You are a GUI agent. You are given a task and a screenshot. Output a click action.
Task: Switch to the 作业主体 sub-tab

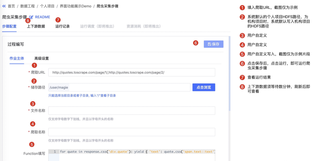(17, 58)
